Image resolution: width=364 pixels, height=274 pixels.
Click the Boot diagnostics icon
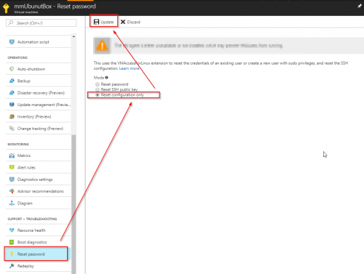pos(12,242)
